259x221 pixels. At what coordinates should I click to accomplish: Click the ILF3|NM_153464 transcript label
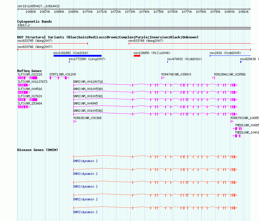pos(30,103)
